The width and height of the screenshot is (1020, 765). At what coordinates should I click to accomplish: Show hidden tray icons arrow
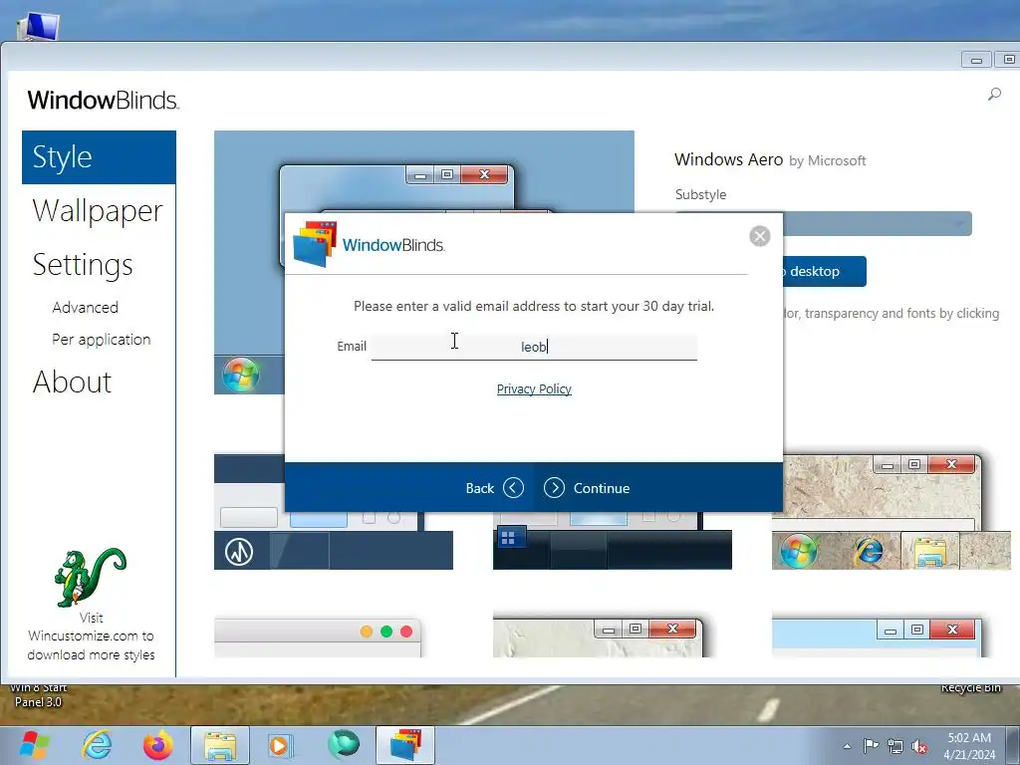point(847,746)
